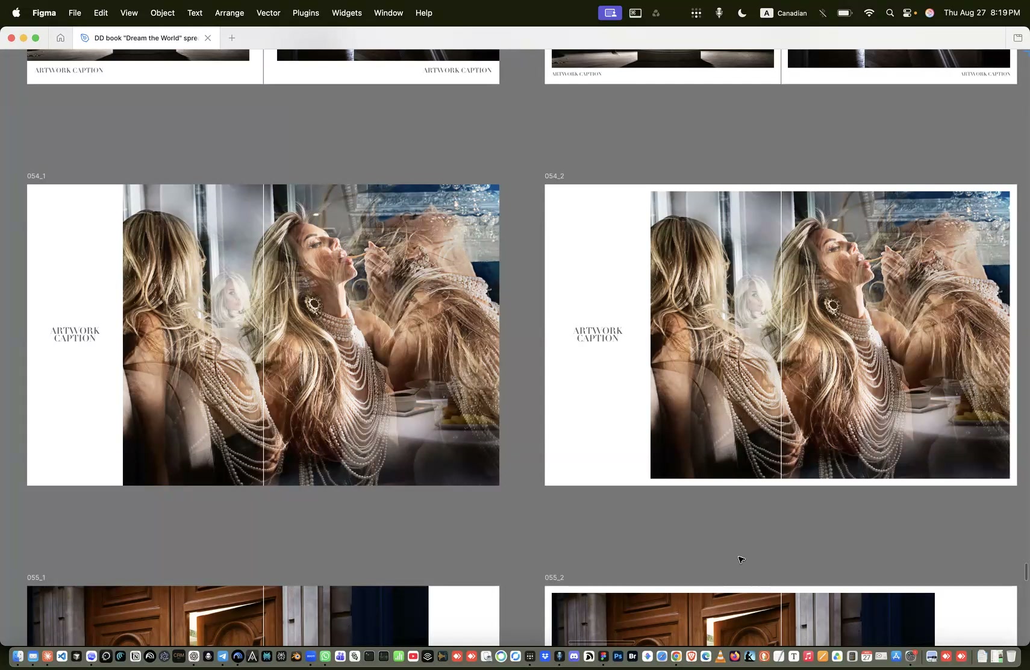
Task: Click the microphone icon in the menu bar
Action: [719, 13]
